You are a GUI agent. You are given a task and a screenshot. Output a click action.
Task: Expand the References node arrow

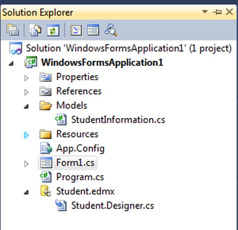point(26,92)
